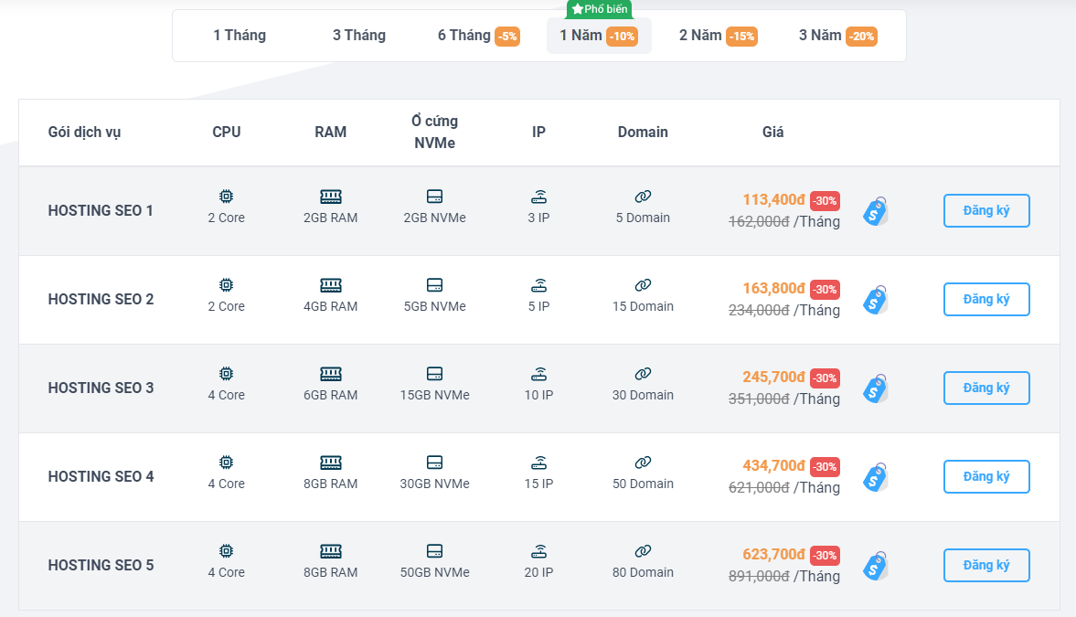Click the RAM icon in HOSTING SEO 4 row
The width and height of the screenshot is (1076, 617).
(x=330, y=463)
